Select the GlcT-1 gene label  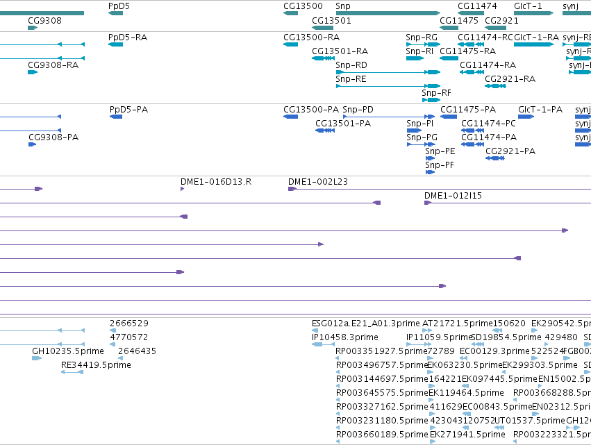(x=528, y=6)
